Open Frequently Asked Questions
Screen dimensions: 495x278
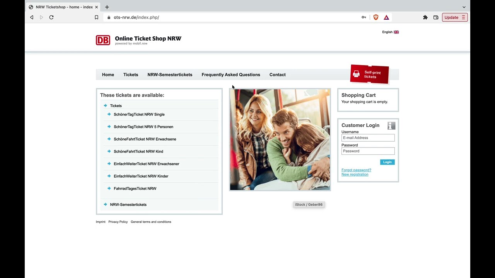pyautogui.click(x=231, y=75)
